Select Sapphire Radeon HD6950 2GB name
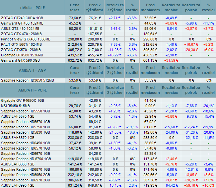This screenshot has width=216, height=188. (26, 175)
